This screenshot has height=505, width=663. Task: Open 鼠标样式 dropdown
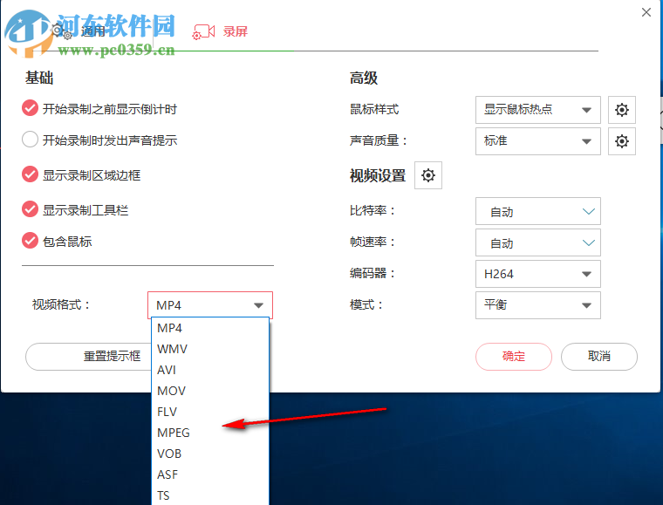[x=538, y=110]
